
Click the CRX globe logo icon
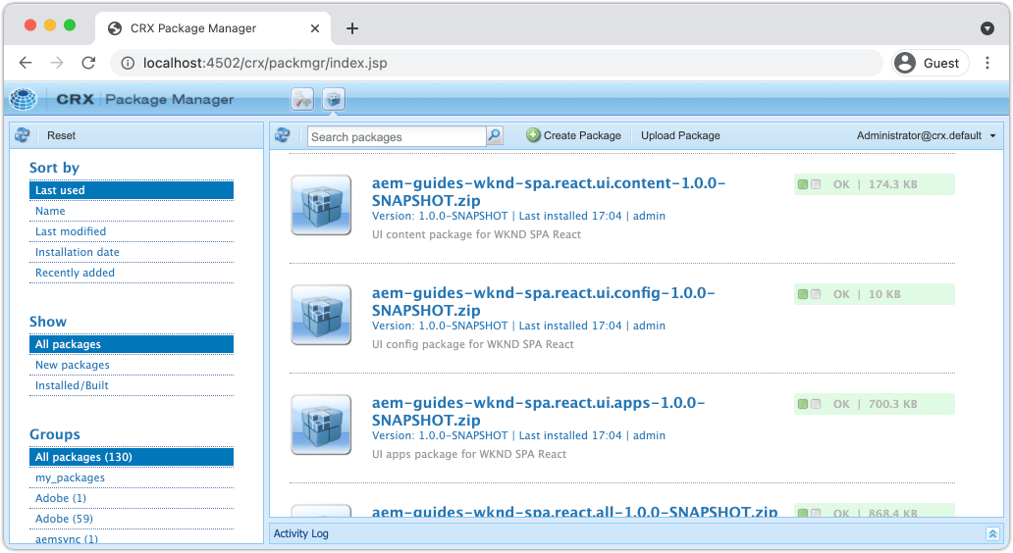(24, 99)
